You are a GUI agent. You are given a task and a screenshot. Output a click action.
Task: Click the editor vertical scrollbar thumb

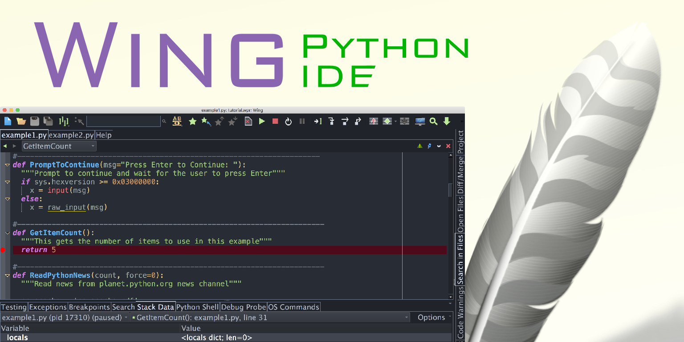click(450, 190)
